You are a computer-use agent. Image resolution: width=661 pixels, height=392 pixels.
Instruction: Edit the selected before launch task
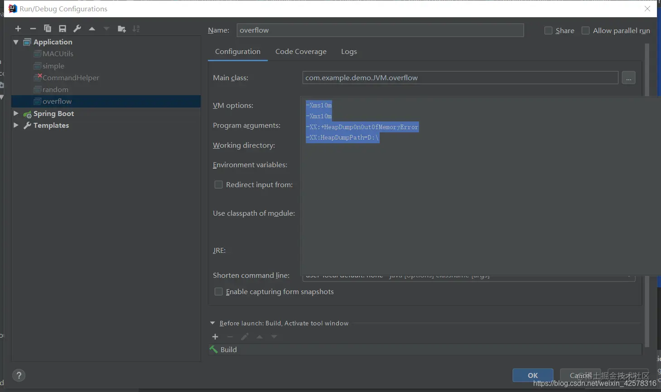coord(245,337)
